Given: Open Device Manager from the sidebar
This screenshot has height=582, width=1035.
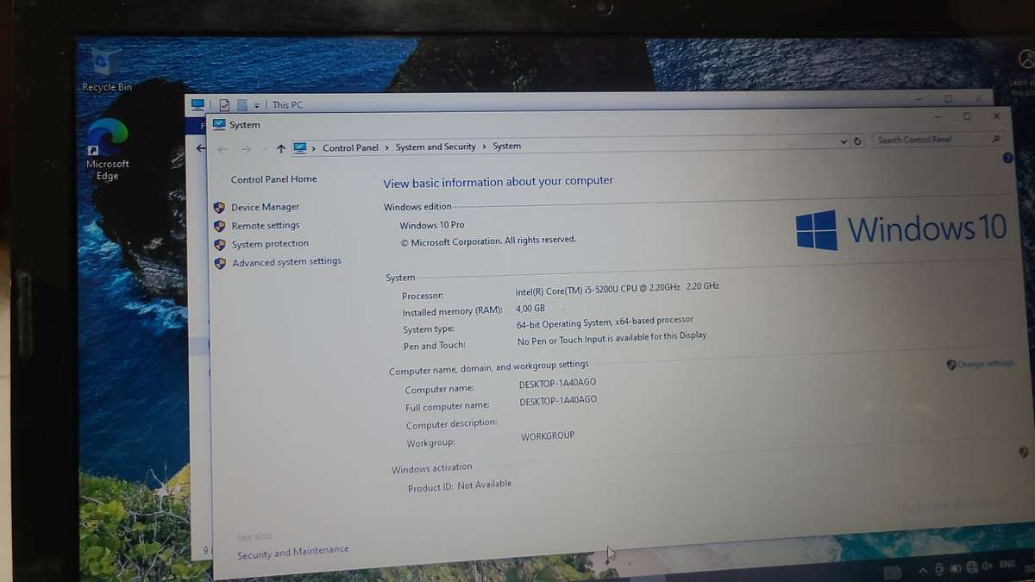Looking at the screenshot, I should (x=265, y=207).
